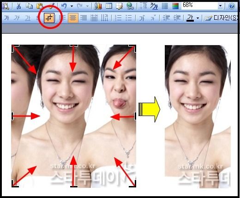240x198 pixels.
Task: Toggle the Show/Hide Grid icon
Action: (x=165, y=6)
